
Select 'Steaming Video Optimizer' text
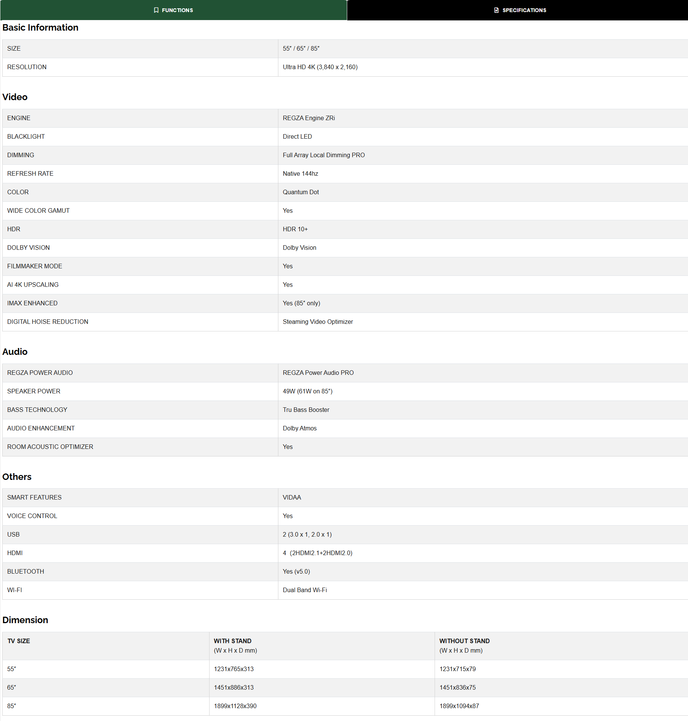318,322
